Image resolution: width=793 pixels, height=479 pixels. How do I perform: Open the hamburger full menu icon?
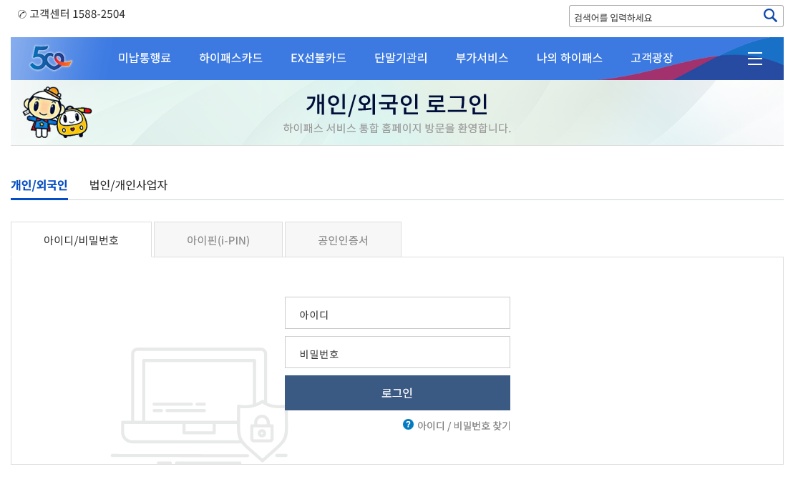click(754, 59)
